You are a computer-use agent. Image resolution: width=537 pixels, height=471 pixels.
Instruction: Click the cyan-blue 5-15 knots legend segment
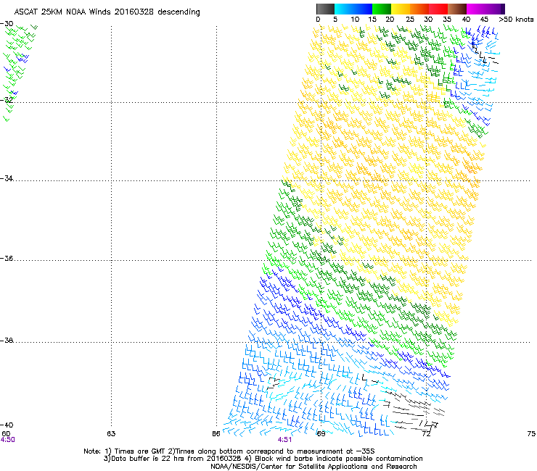353,9
